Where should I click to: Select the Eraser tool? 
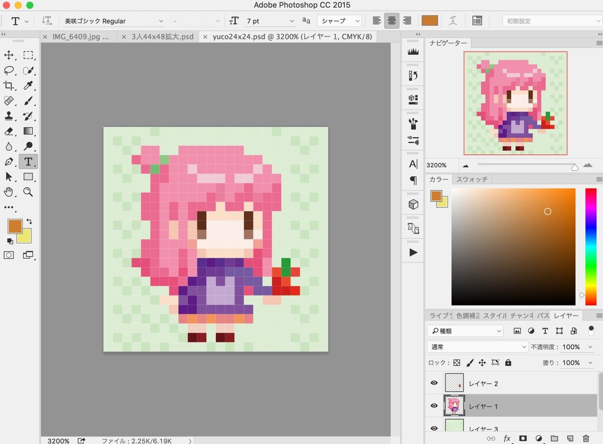[8, 131]
